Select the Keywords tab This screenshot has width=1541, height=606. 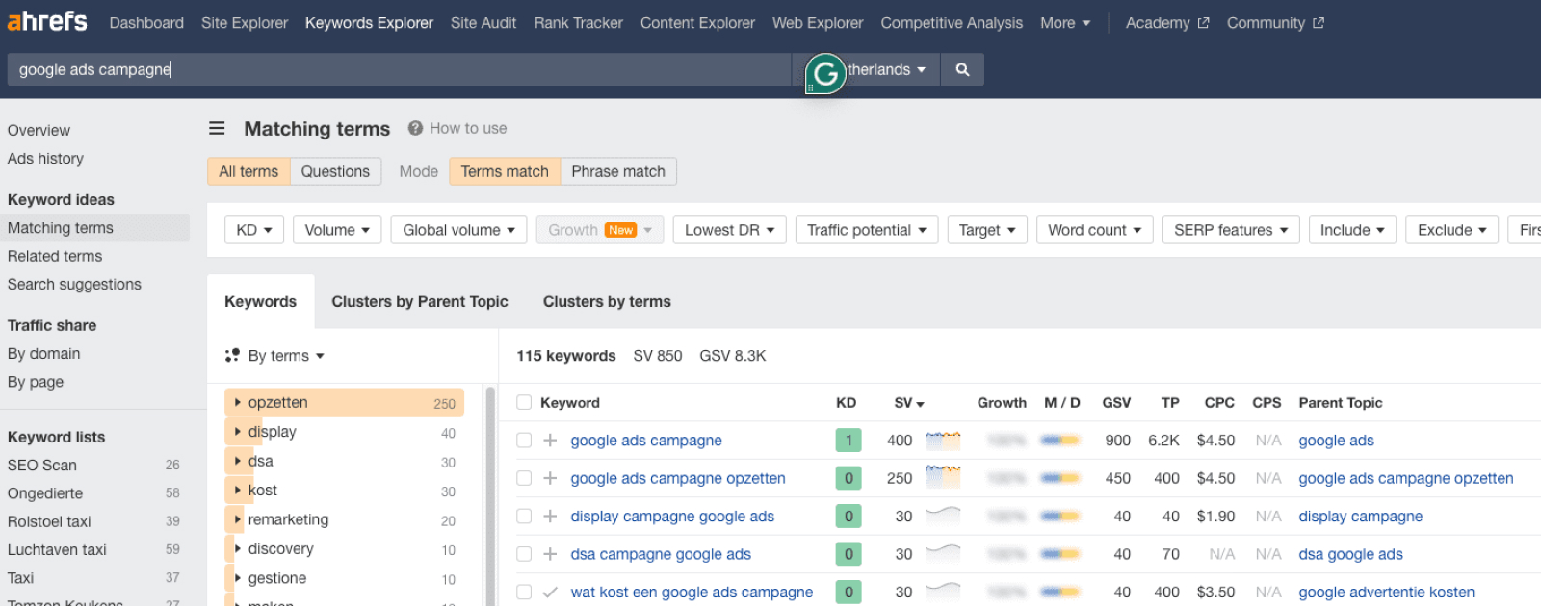[x=261, y=301]
